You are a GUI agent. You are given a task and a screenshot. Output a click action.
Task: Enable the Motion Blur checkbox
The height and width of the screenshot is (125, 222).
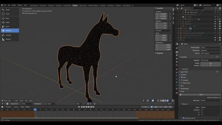[182, 83]
